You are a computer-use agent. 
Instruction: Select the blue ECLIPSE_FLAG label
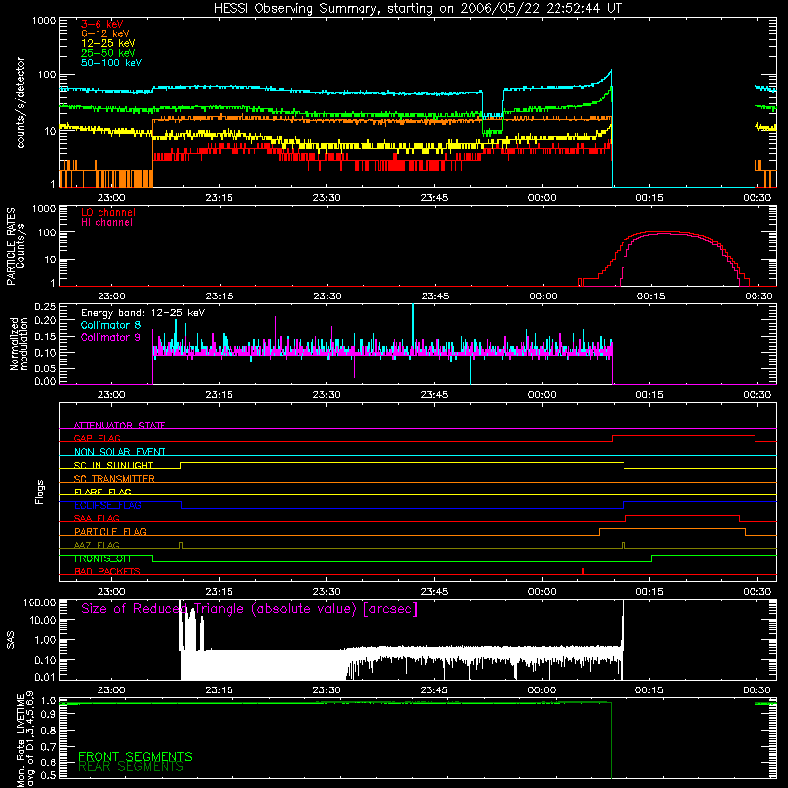click(x=107, y=505)
